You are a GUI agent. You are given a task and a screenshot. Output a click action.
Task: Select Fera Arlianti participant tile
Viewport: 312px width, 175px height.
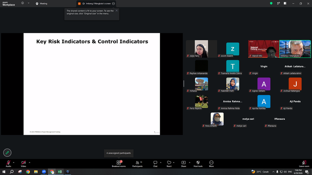(217, 119)
